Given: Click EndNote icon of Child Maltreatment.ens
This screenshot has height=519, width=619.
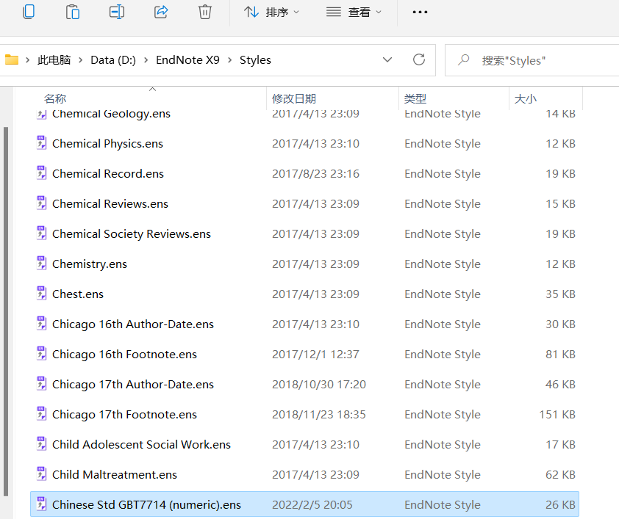Looking at the screenshot, I should click(41, 473).
